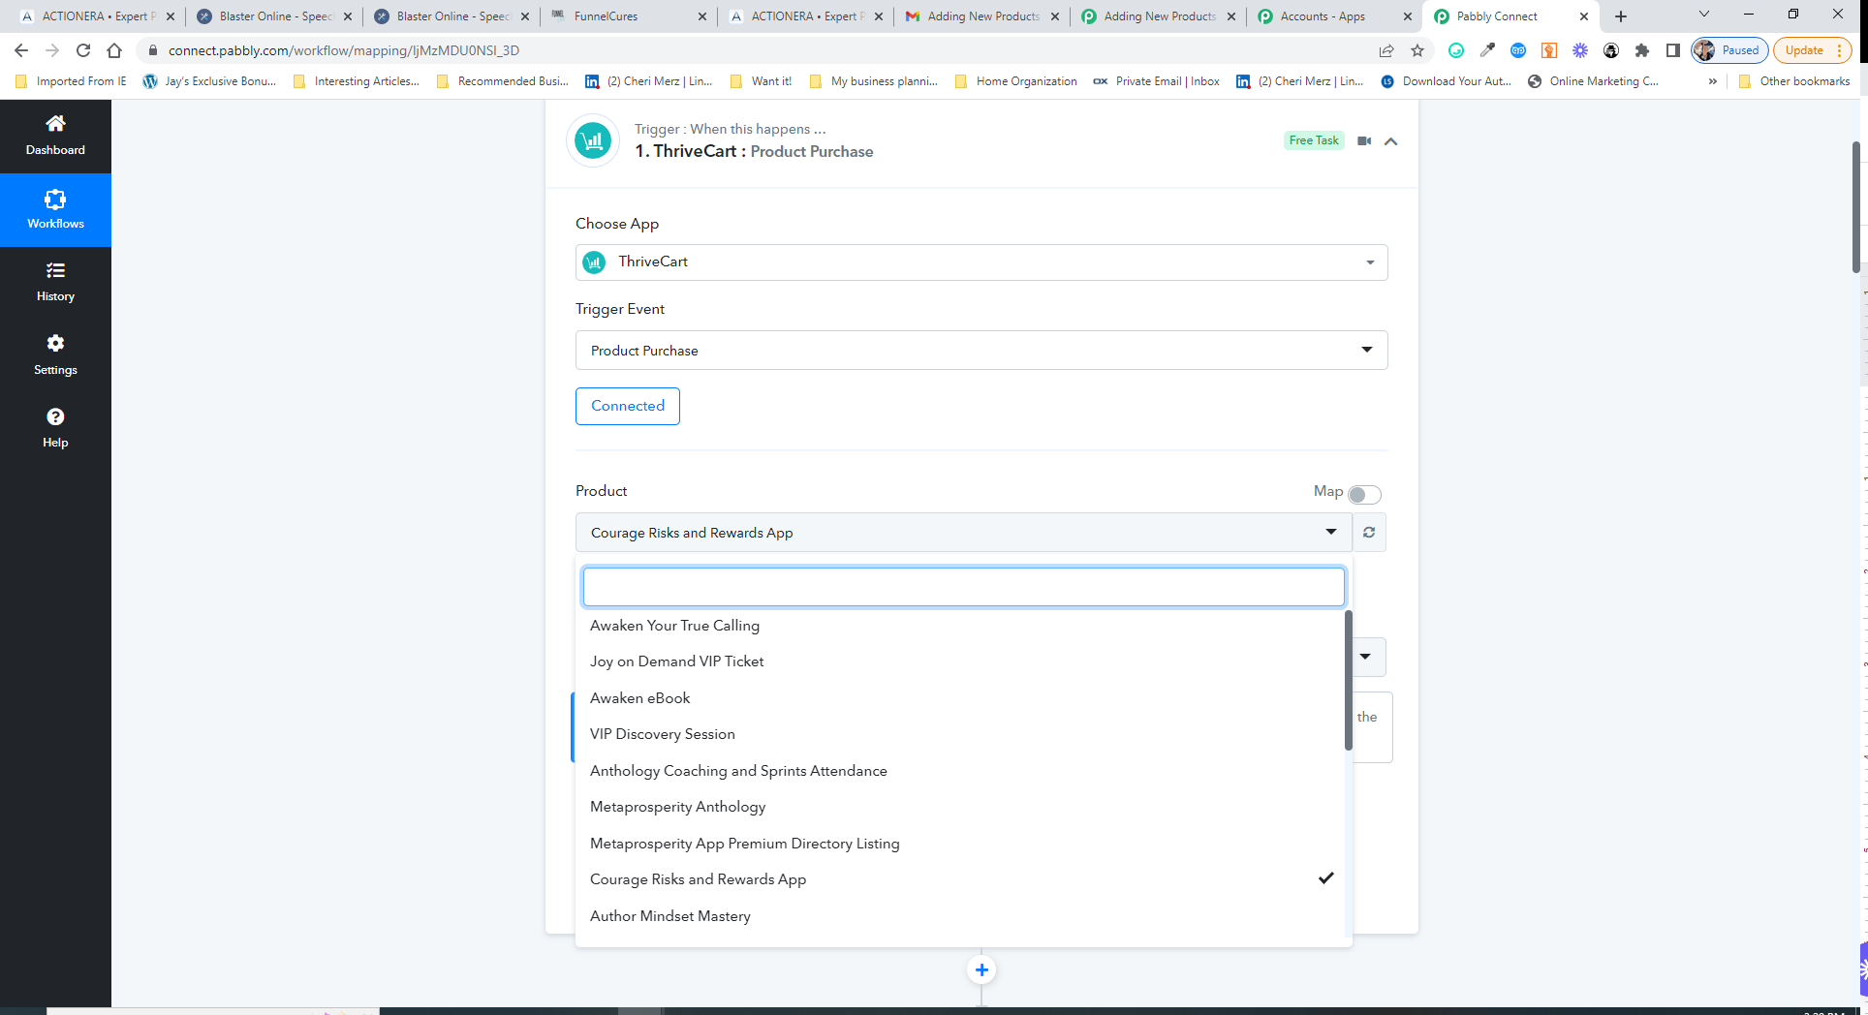Viewport: 1868px width, 1015px height.
Task: Open the tab search dropdown
Action: [x=1704, y=15]
